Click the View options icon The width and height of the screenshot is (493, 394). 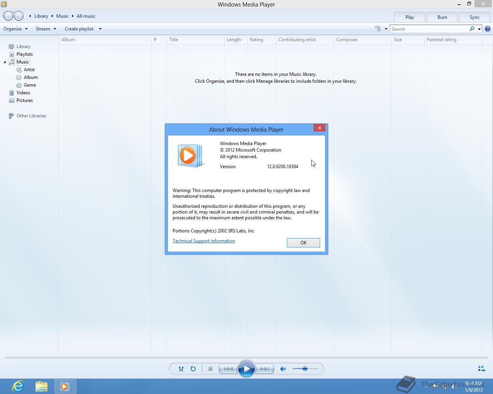[378, 29]
